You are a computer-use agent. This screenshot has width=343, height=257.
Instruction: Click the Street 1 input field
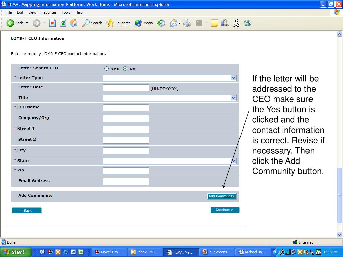pyautogui.click(x=126, y=129)
